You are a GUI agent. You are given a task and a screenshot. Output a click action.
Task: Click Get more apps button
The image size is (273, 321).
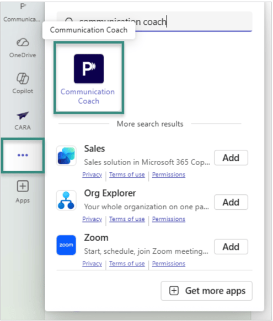(207, 291)
